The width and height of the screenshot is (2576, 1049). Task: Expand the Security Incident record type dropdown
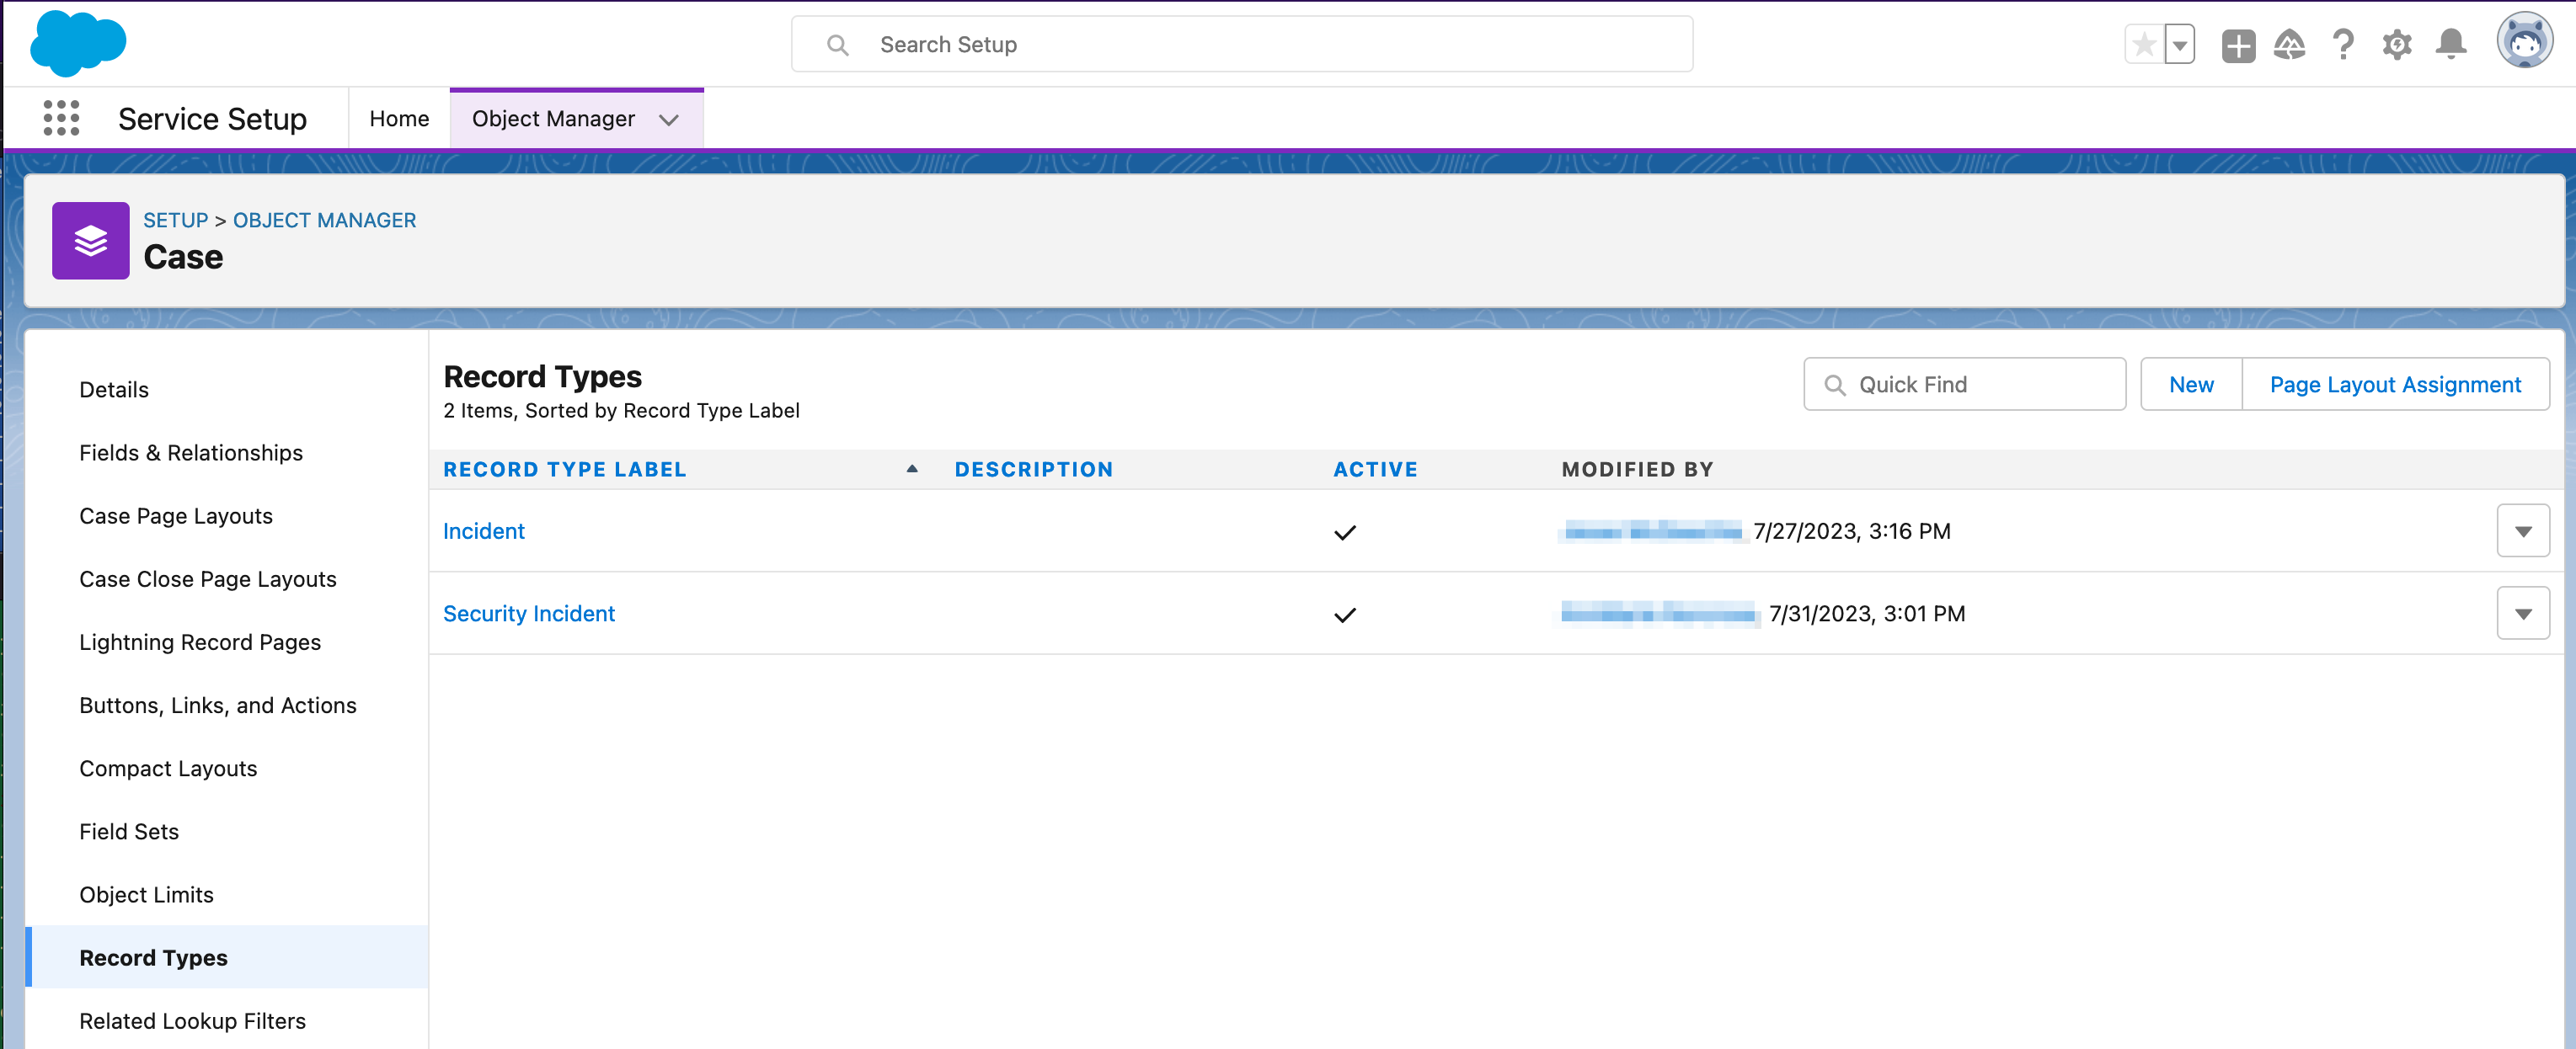click(2524, 612)
